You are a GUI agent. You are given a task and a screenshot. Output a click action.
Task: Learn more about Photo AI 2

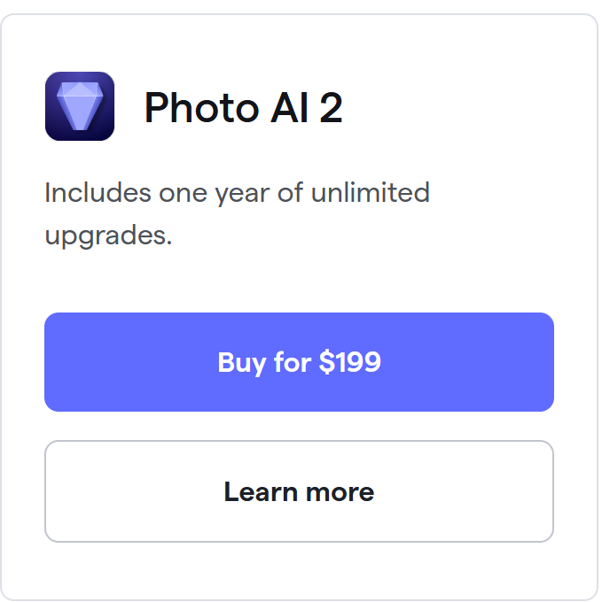[299, 491]
